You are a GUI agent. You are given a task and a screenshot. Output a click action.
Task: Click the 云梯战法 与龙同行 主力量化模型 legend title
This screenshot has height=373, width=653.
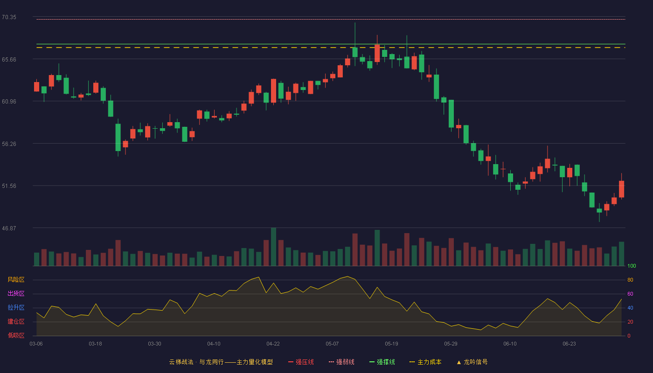(221, 362)
